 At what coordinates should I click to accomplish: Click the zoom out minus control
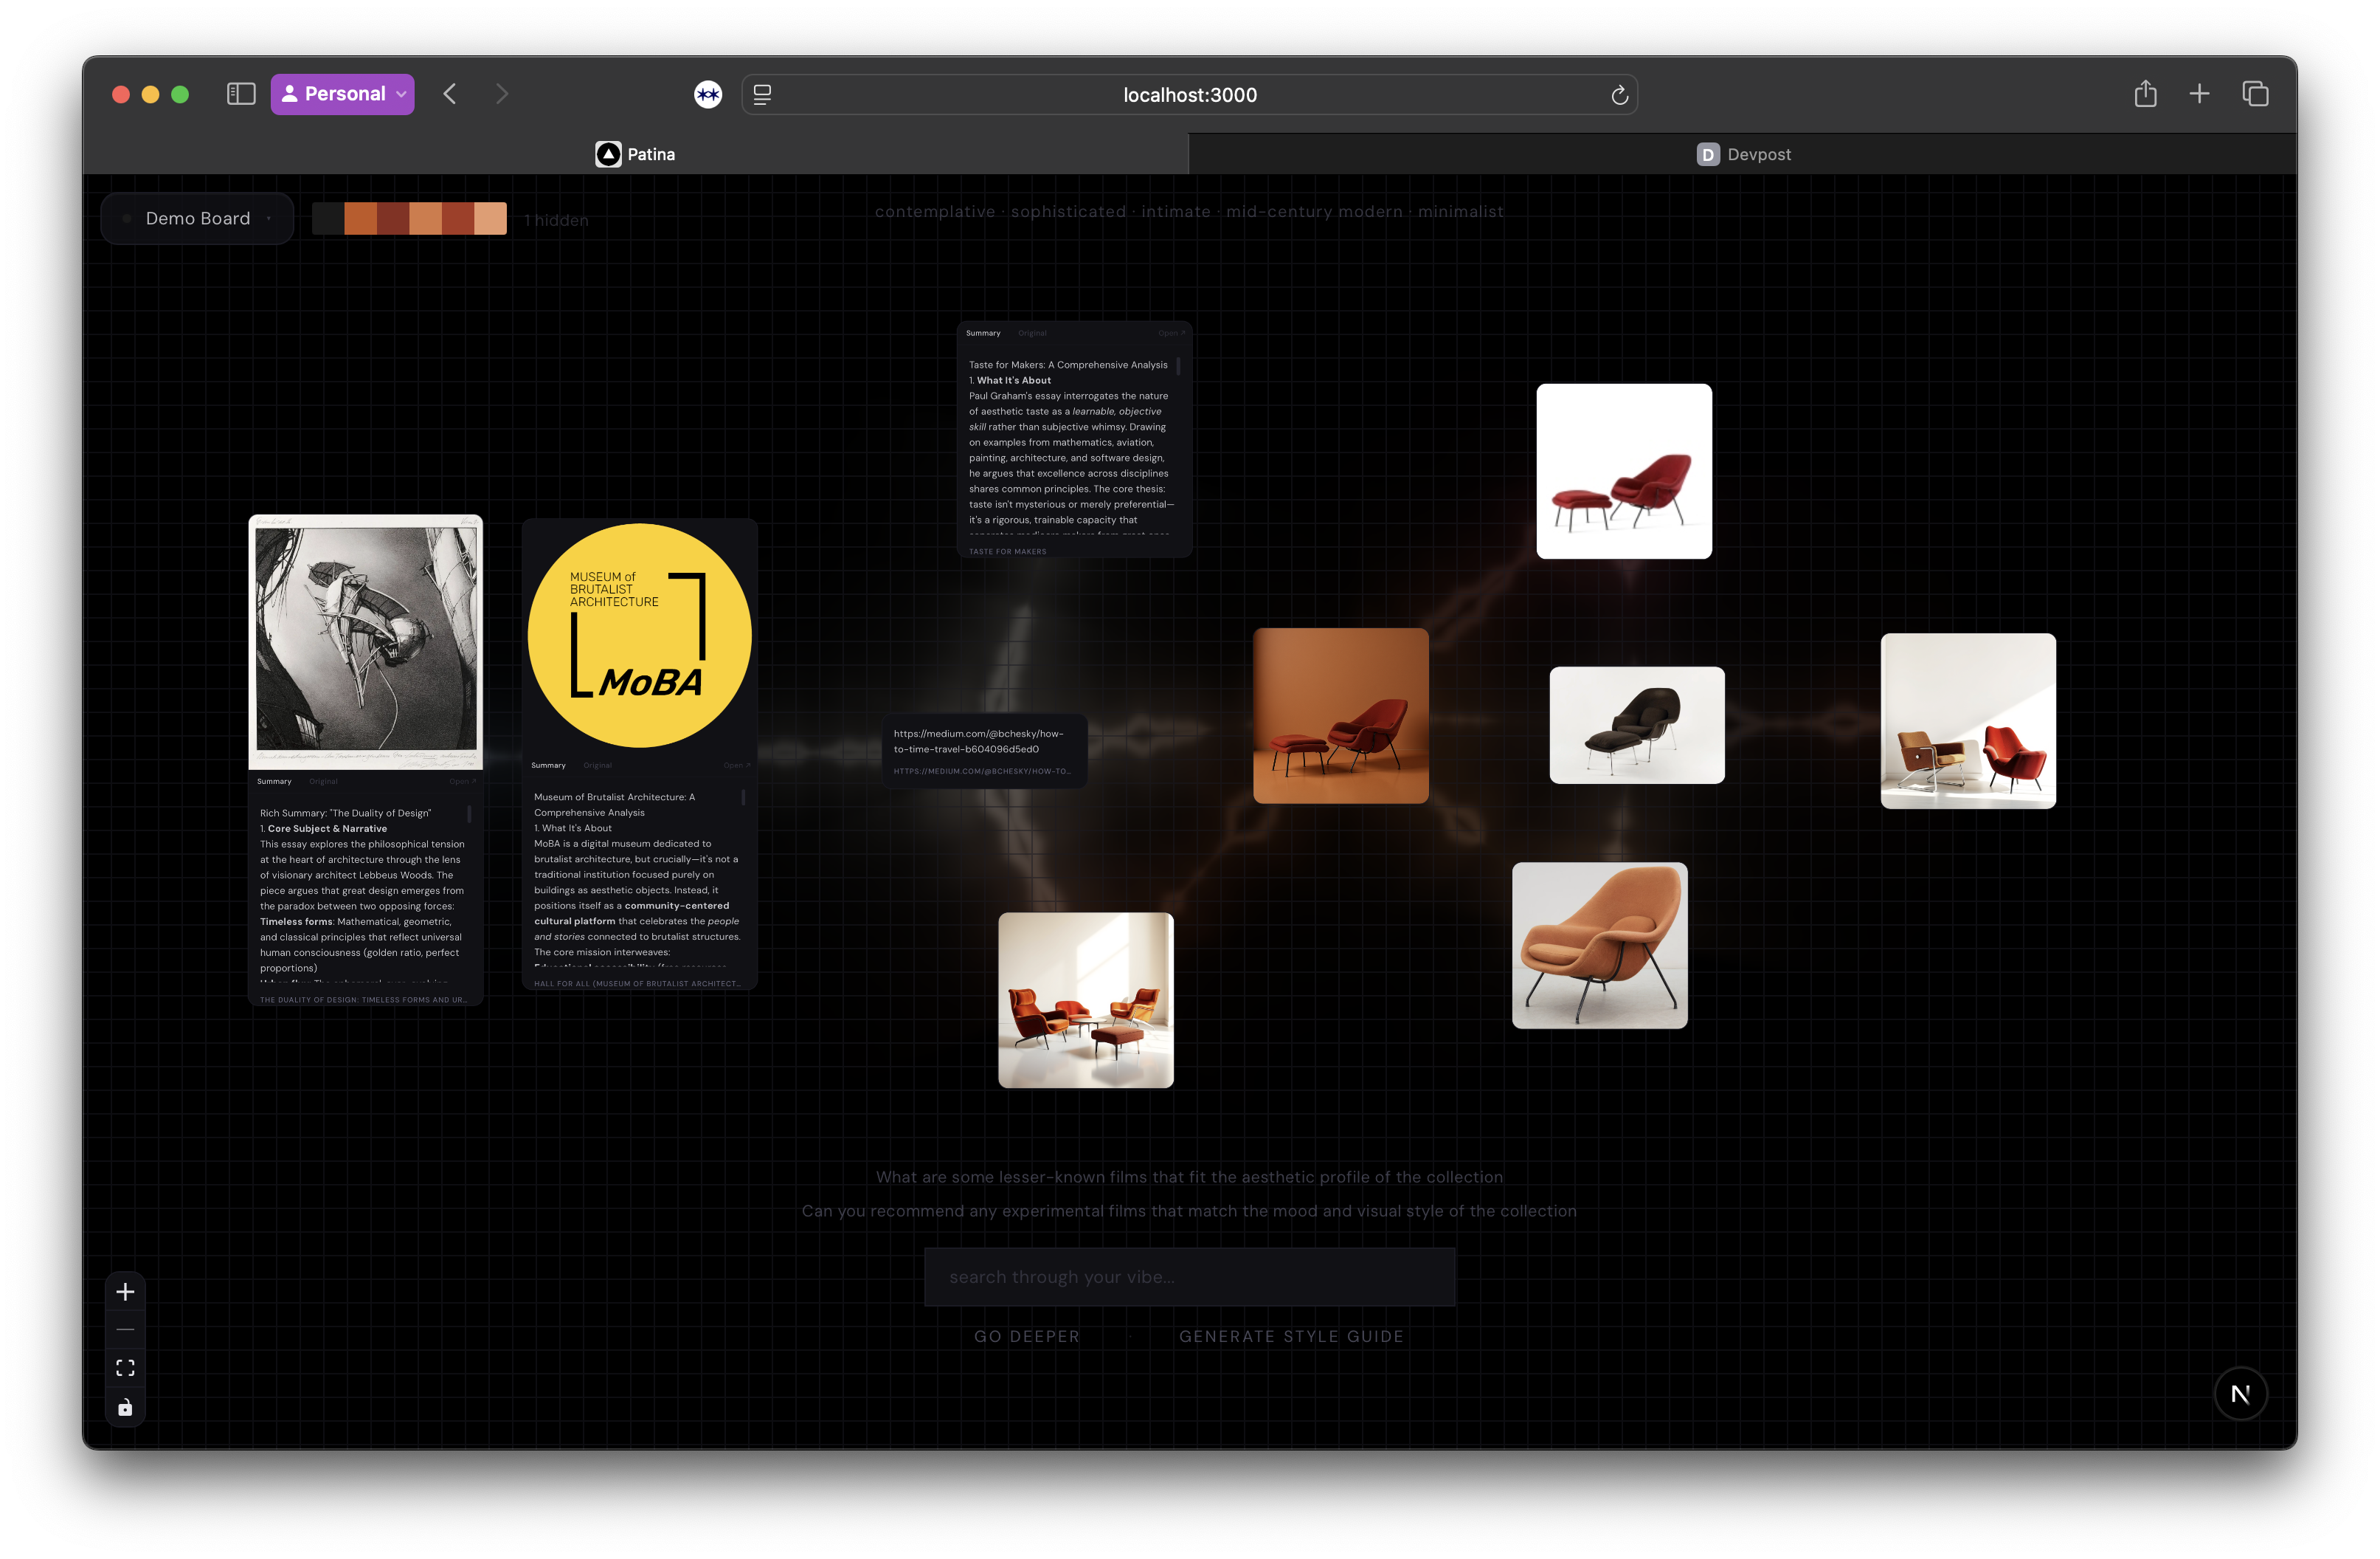tap(125, 1330)
